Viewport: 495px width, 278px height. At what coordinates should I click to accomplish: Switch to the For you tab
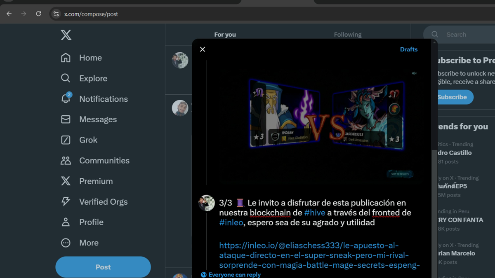click(225, 35)
